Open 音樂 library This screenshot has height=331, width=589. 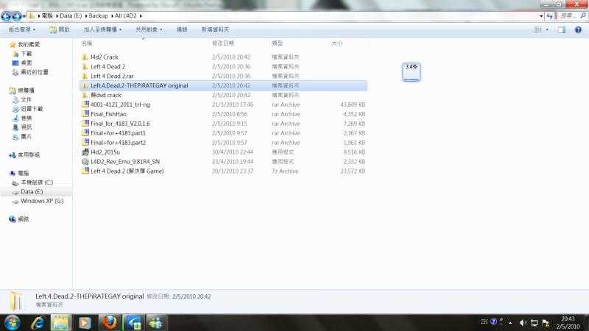26,118
